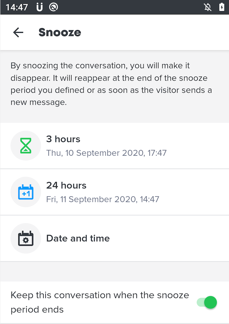Tap the date Thu, 10 September 2020, 17:47
Viewport: 229px width, 324px height.
(x=106, y=153)
